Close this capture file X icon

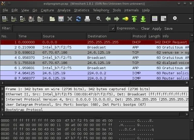click(70, 19)
